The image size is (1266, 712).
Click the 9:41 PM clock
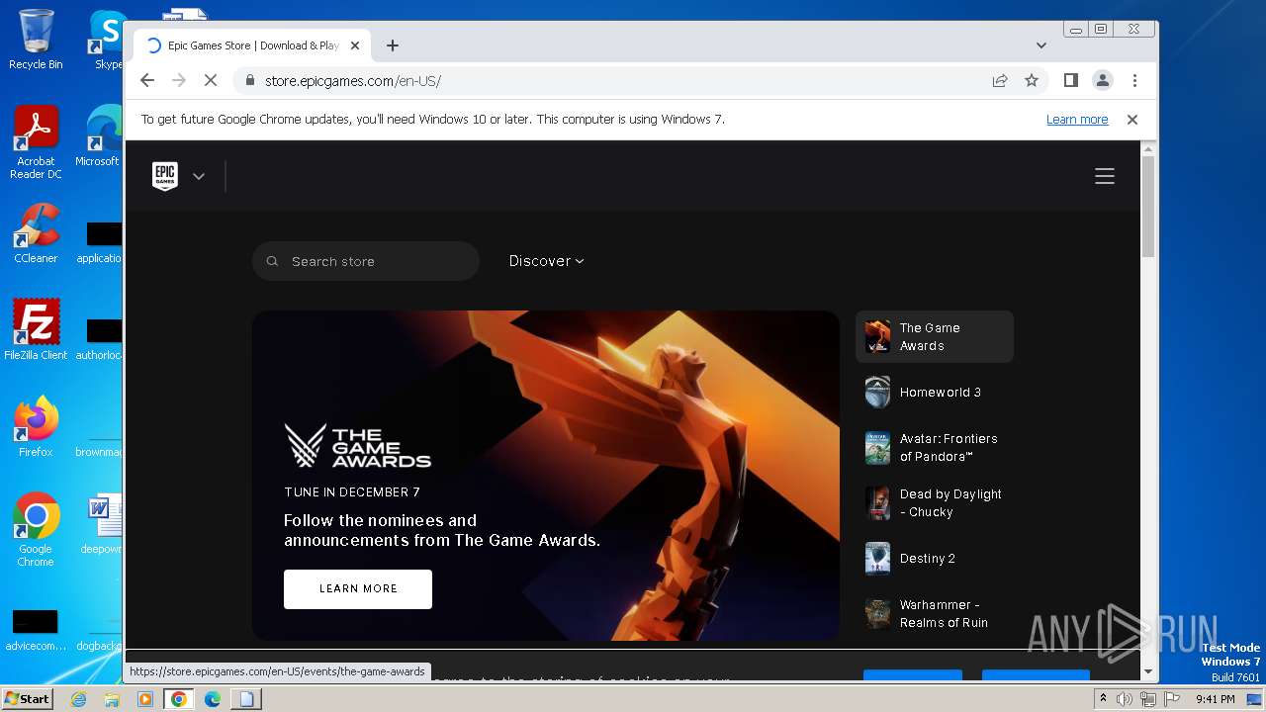tap(1215, 699)
